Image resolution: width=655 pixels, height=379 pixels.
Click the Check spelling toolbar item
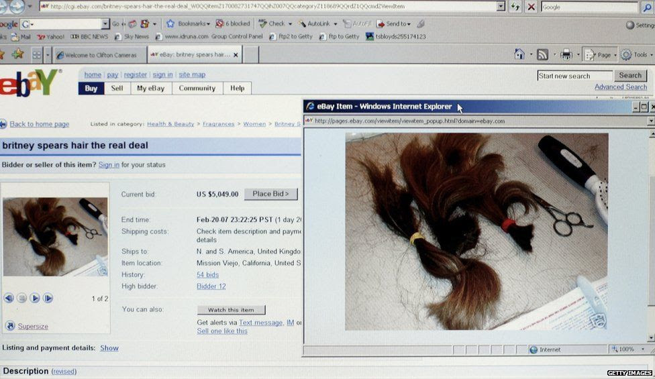272,23
